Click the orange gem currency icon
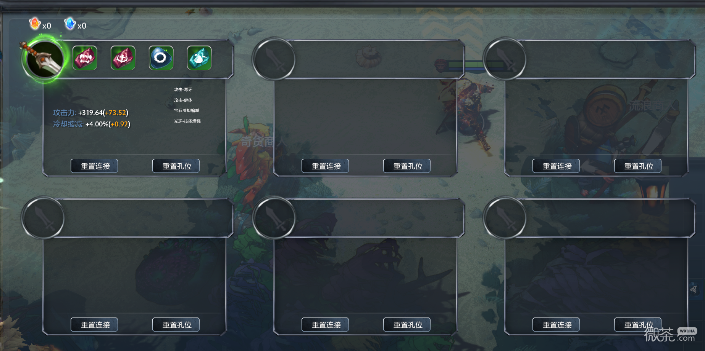The width and height of the screenshot is (705, 351). [35, 24]
